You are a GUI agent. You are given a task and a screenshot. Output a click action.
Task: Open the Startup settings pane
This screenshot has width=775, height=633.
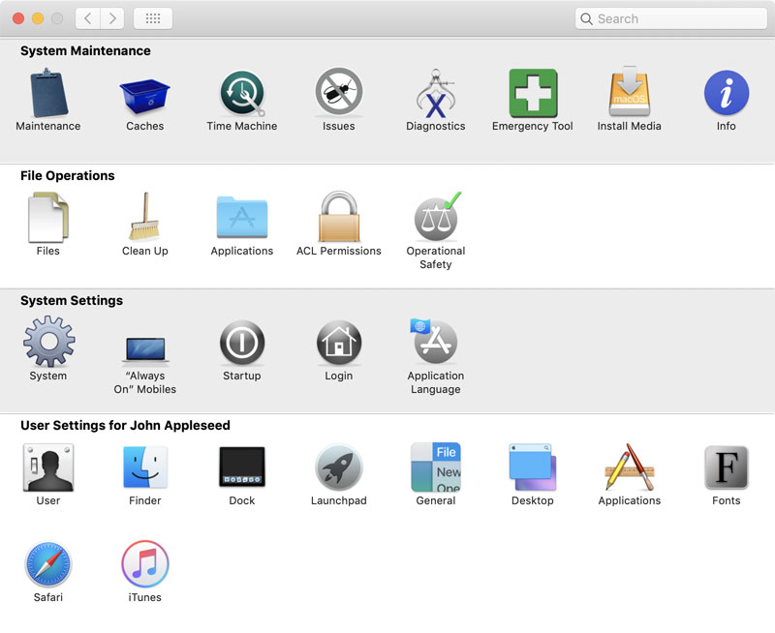tap(241, 344)
